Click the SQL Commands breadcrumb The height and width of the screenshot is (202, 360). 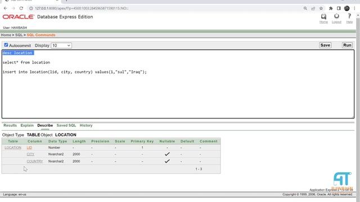point(41,35)
